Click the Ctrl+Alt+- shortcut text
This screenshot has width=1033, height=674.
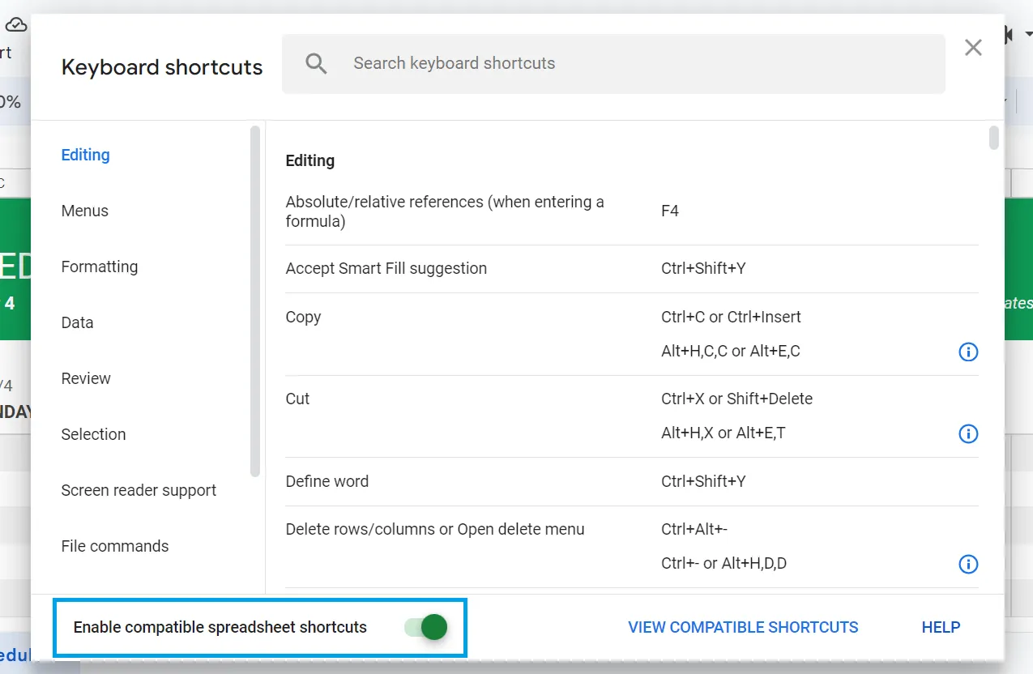click(x=694, y=530)
